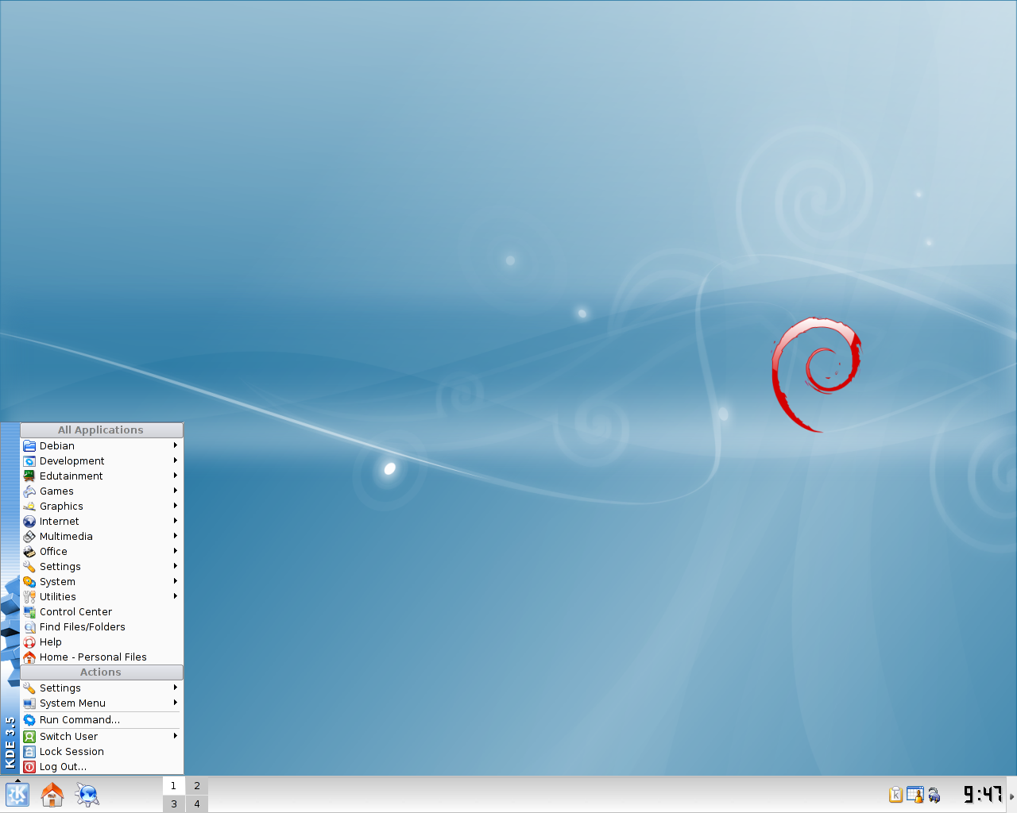Open the Games submenu
Viewport: 1017px width, 813px height.
tap(102, 491)
